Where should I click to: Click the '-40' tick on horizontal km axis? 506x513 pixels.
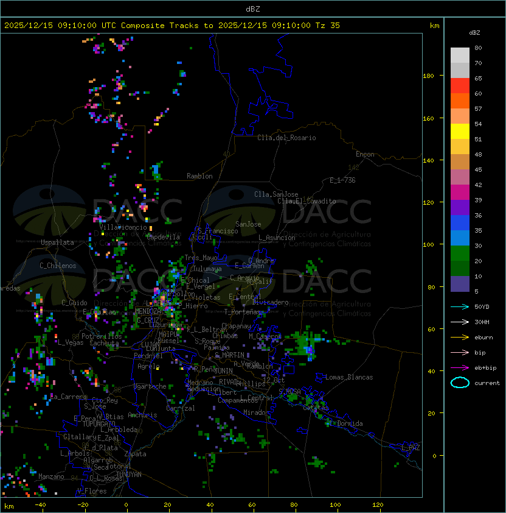tap(40, 505)
